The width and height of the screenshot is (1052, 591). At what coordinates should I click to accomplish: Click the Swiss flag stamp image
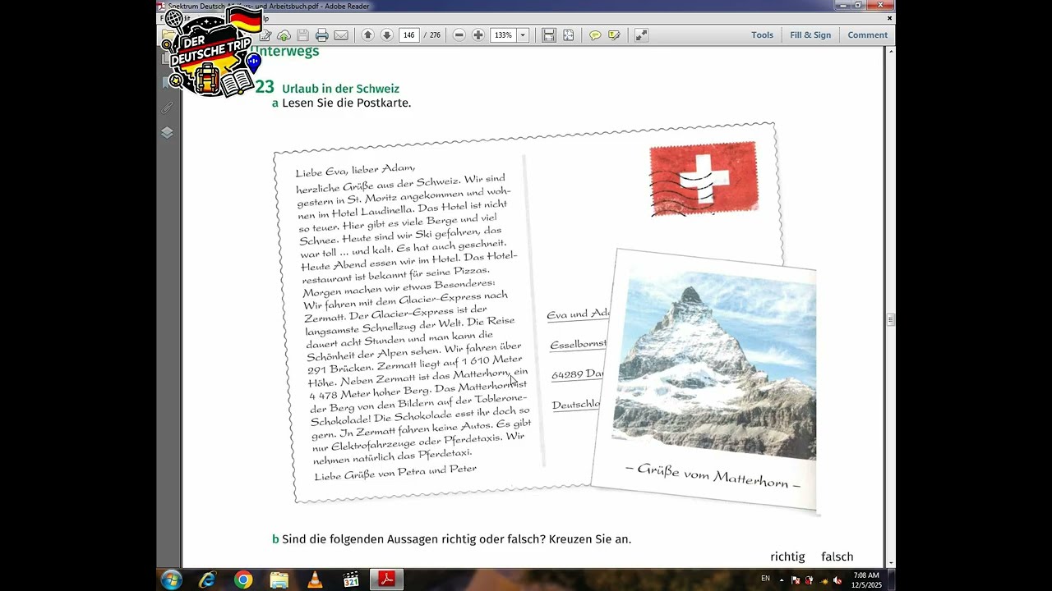click(x=703, y=178)
